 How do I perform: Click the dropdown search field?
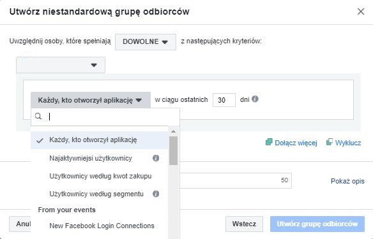click(105, 117)
